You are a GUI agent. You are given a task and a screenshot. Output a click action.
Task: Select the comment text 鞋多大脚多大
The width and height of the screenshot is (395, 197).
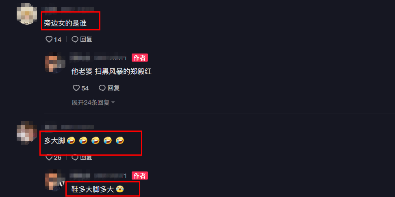click(93, 189)
